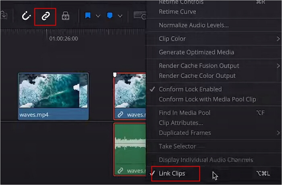
Task: Open the Flag color dropdown arrow
Action: tap(98, 16)
